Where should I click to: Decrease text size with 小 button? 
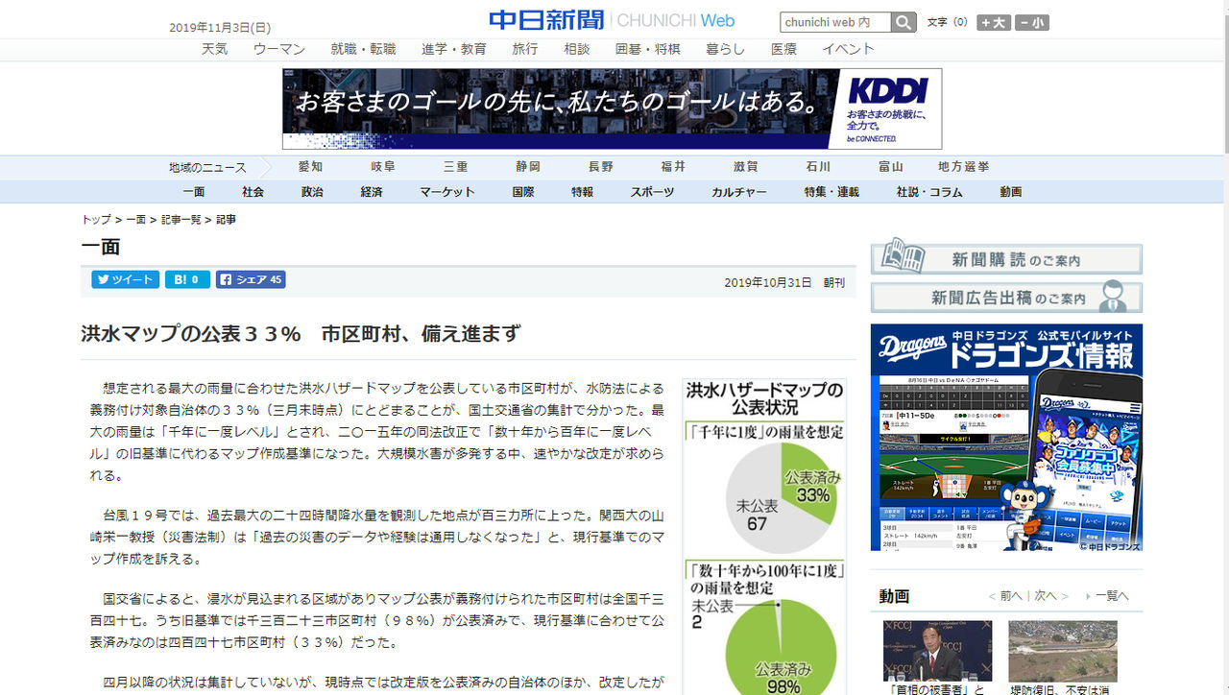click(x=1032, y=23)
